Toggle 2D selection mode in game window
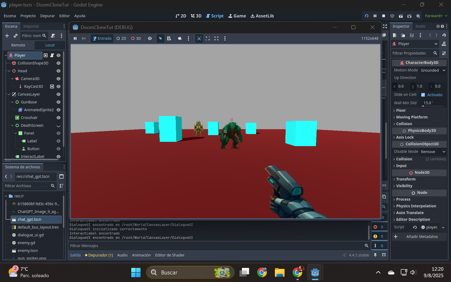Viewport: 451px width, 282px height. 121,38
